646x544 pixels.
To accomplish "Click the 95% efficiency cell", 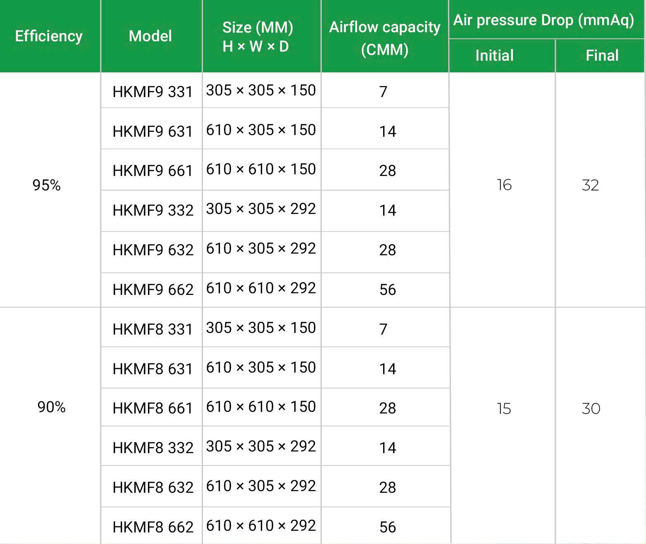I will point(47,185).
